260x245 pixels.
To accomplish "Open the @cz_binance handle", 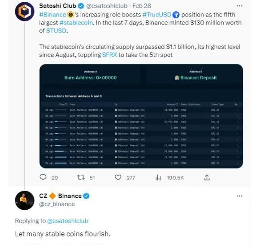I will point(57,204).
